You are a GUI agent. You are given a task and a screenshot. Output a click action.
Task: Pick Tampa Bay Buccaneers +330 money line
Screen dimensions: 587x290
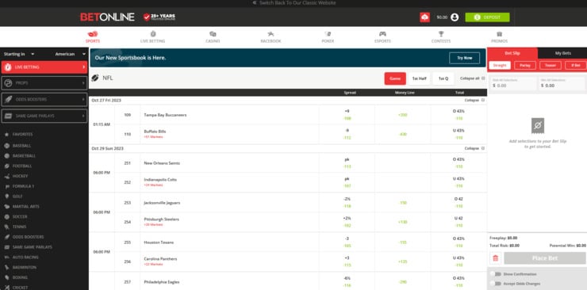coord(402,115)
